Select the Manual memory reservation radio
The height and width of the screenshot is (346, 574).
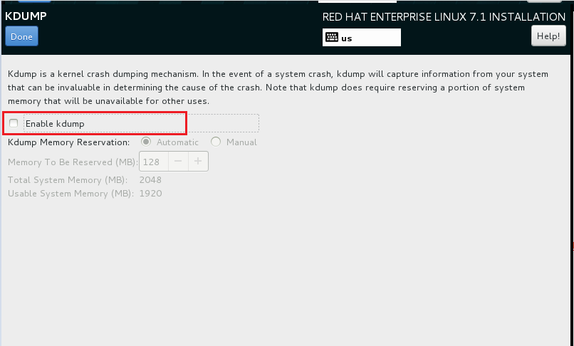[216, 142]
